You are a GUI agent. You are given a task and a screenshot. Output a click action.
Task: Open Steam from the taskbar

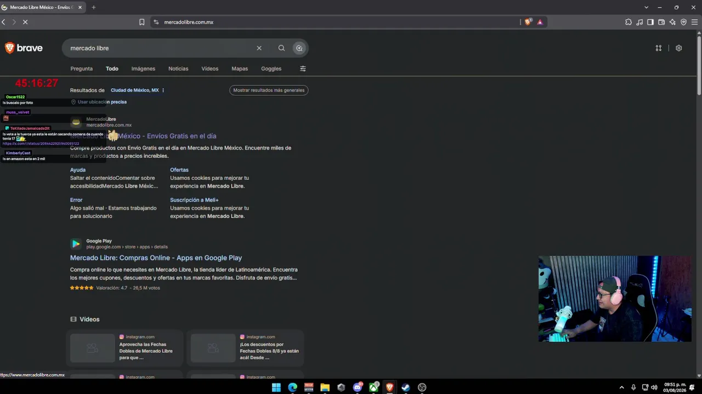coord(405,387)
